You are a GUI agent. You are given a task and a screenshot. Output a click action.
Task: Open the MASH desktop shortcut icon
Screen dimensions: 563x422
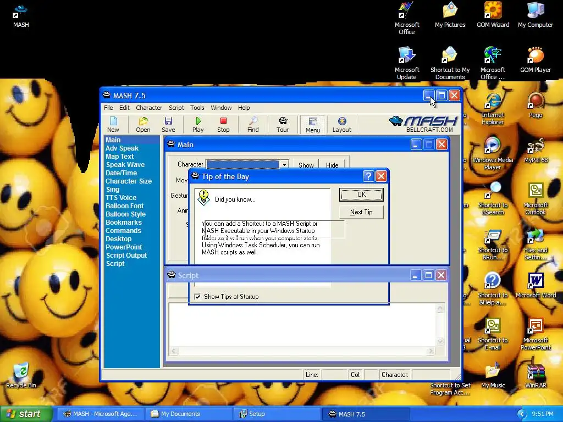[21, 15]
